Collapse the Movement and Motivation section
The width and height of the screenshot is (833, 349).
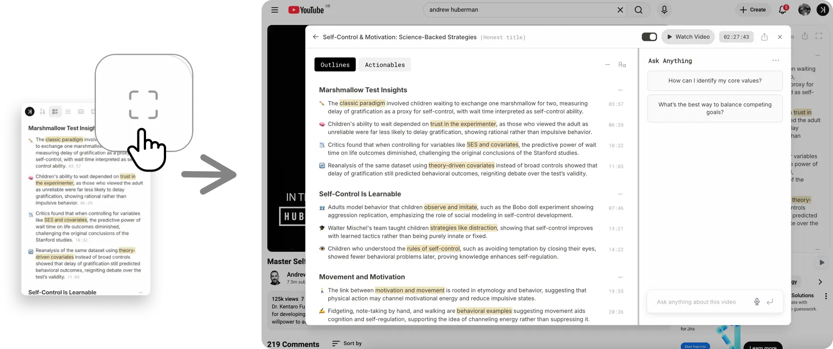pos(620,277)
